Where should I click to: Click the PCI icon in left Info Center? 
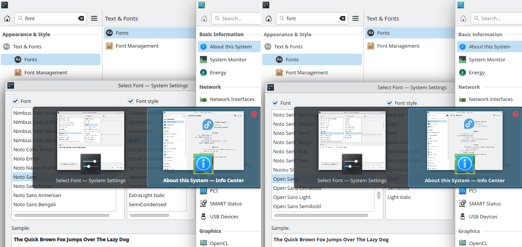(x=203, y=191)
